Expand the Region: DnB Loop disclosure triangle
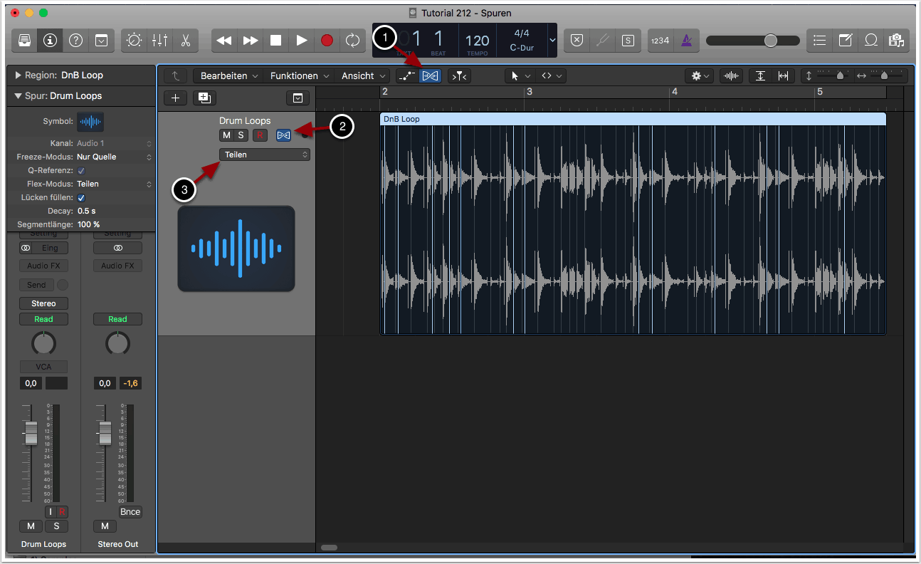 (19, 75)
